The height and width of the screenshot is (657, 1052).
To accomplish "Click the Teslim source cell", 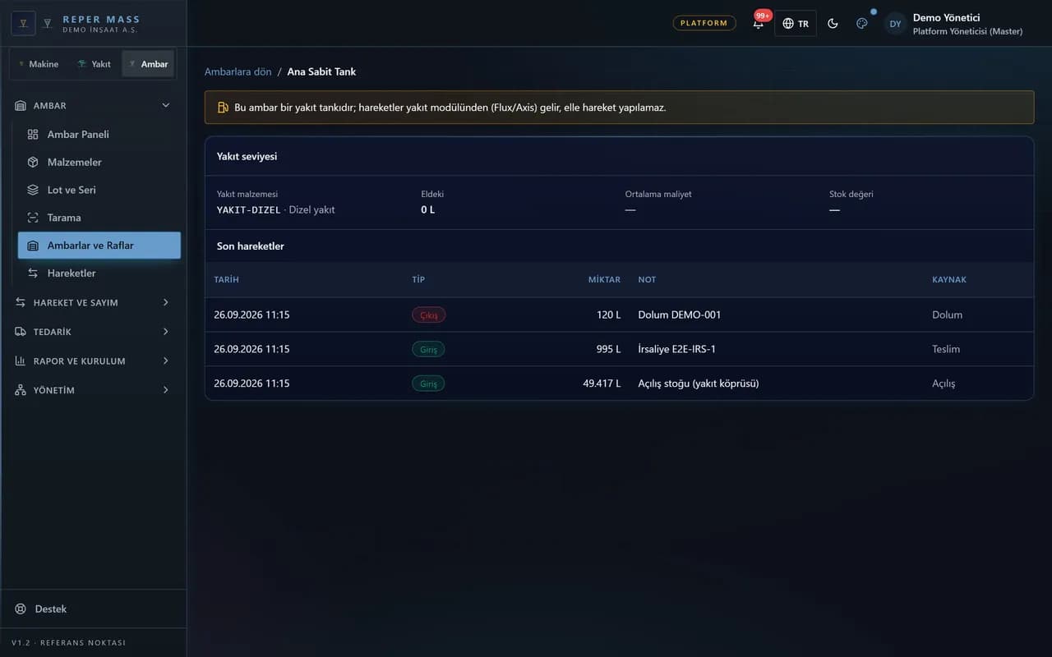I will click(946, 350).
